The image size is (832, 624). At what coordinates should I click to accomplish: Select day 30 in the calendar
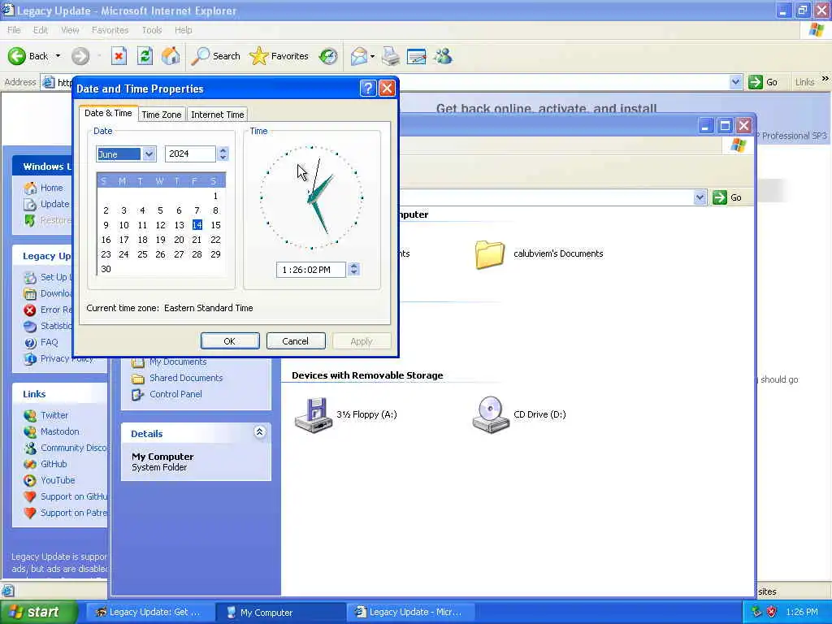click(x=106, y=269)
